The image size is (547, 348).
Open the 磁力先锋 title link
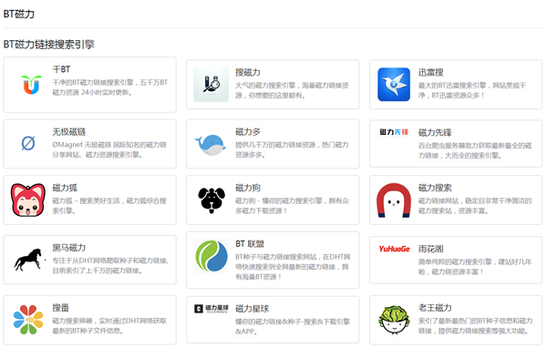(x=435, y=132)
